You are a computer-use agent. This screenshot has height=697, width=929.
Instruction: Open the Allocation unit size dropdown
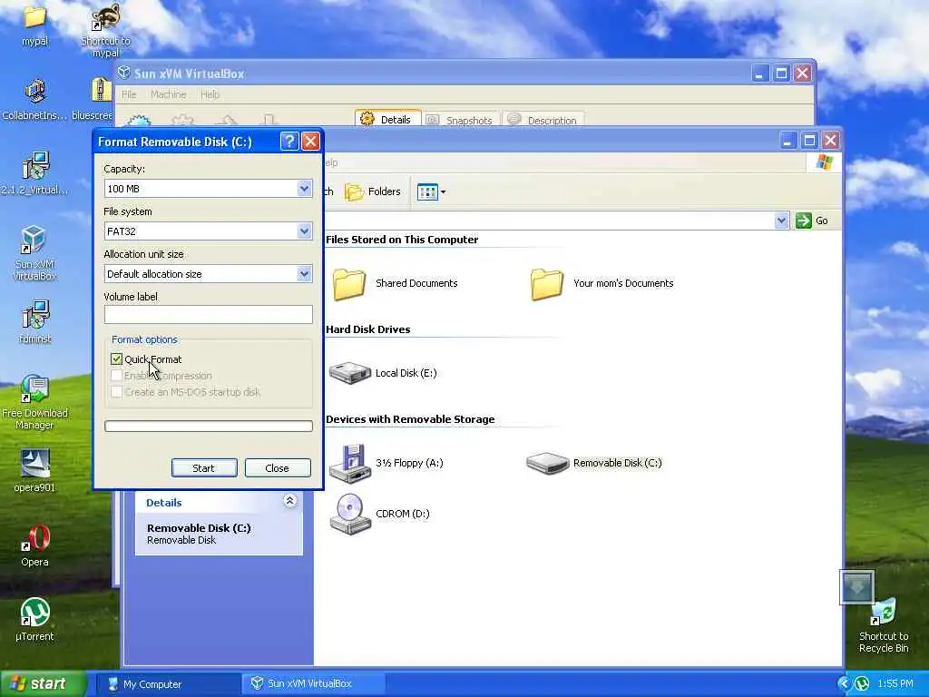pyautogui.click(x=304, y=274)
